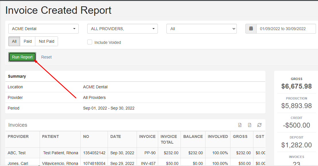Open the All type select dropdown
Screen dimensions: 318x166
point(201,29)
